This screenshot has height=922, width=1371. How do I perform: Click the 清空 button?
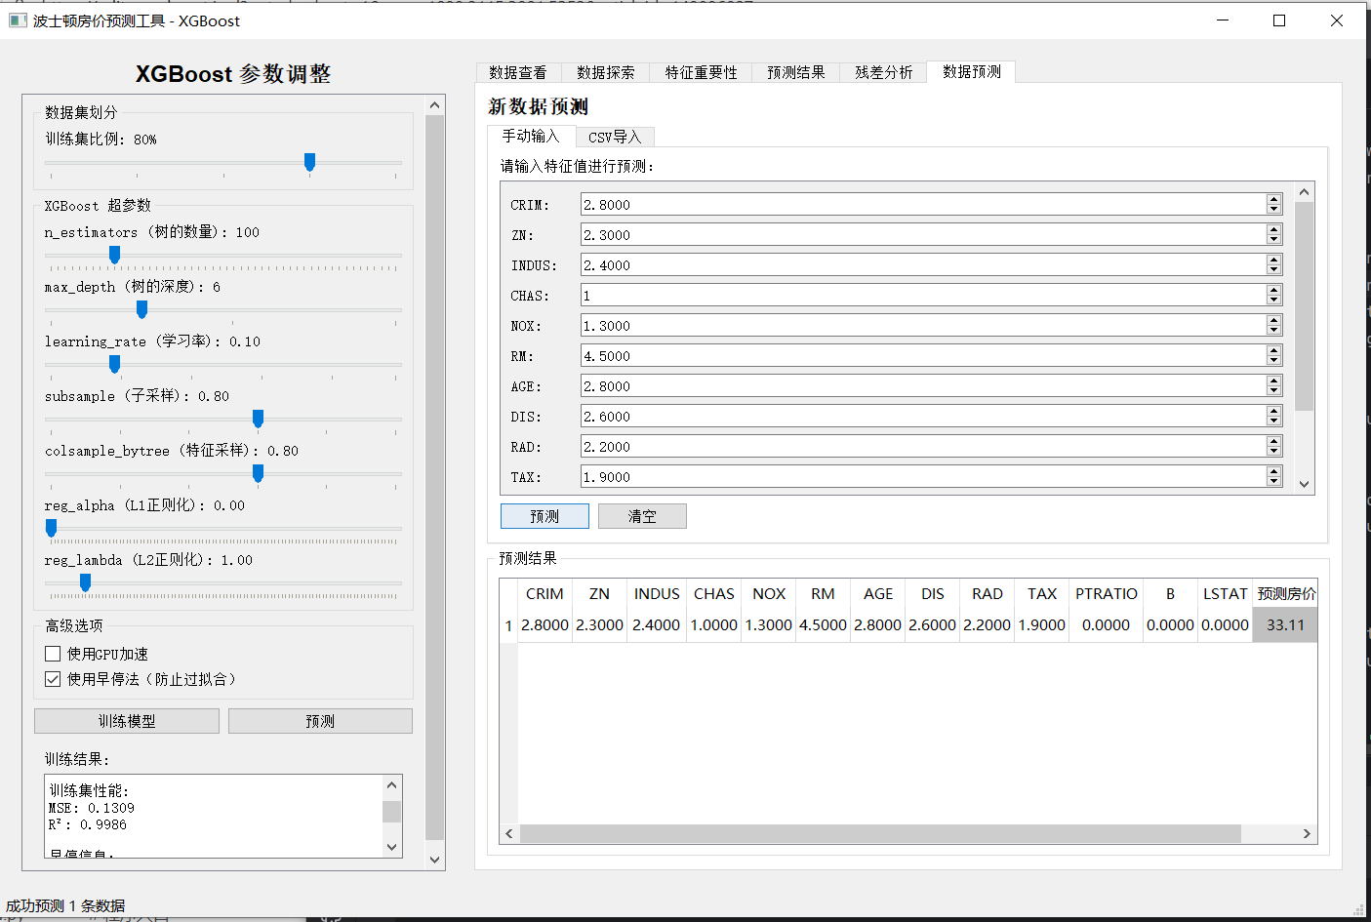click(642, 516)
